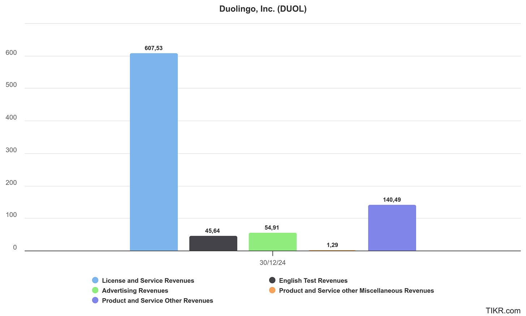Click the 400 y-axis label
This screenshot has height=316, width=526.
(11, 118)
